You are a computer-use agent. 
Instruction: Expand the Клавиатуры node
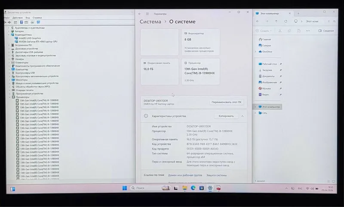tap(9, 63)
